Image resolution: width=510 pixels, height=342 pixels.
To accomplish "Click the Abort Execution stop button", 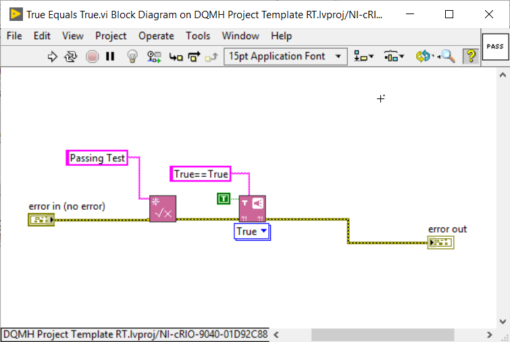I will (x=93, y=57).
